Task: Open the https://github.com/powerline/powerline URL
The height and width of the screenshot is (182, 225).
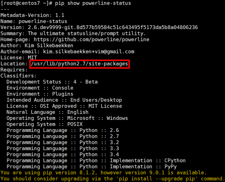Action: 91,39
